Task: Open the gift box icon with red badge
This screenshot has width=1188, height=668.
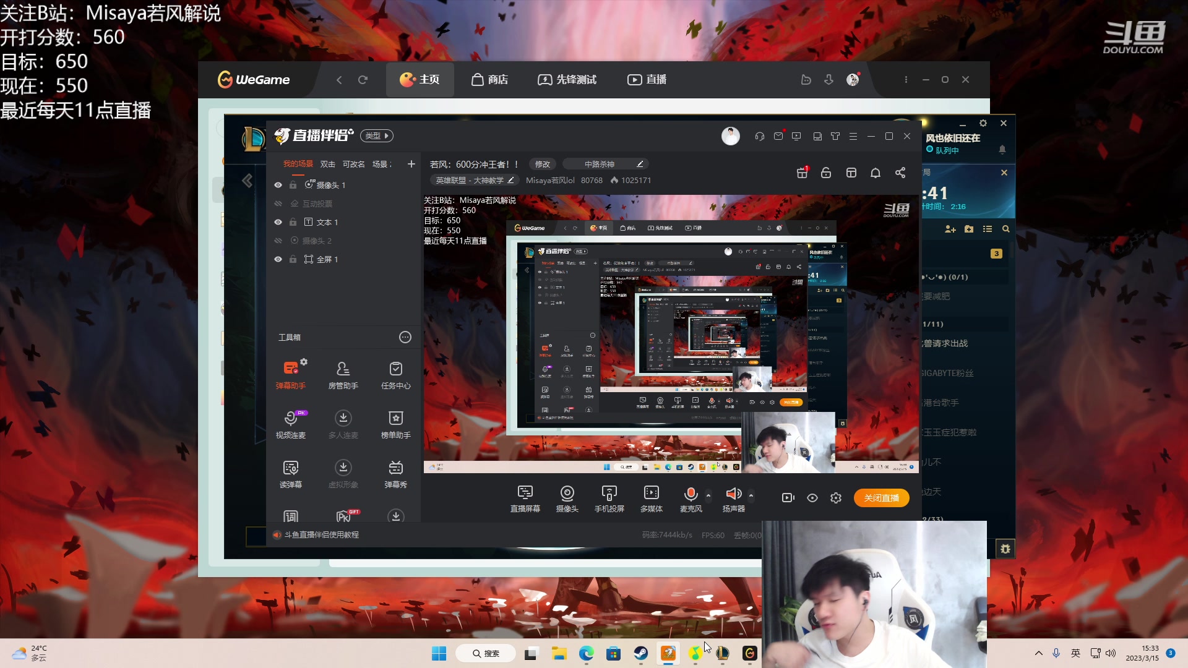Action: [x=802, y=173]
